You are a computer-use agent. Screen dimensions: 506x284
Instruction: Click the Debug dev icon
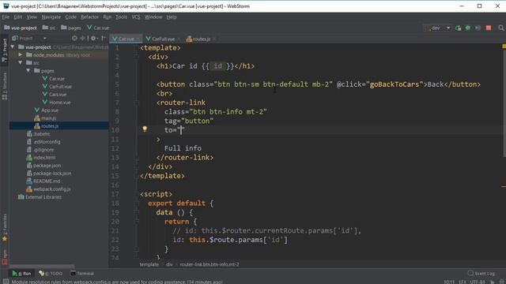[467, 28]
